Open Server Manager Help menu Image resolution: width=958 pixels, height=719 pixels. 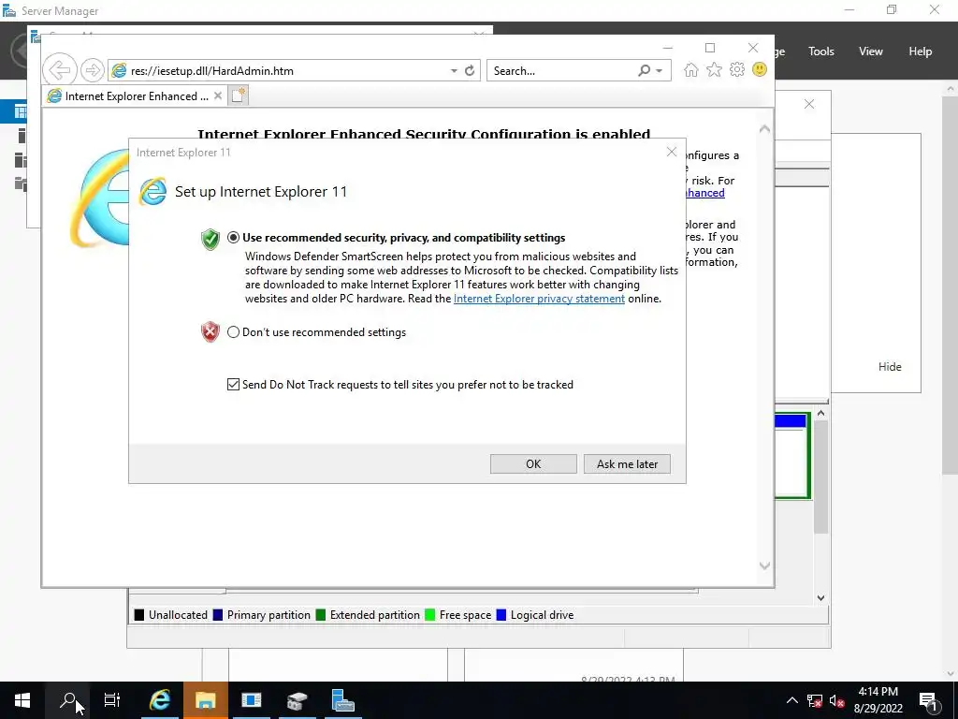point(921,51)
